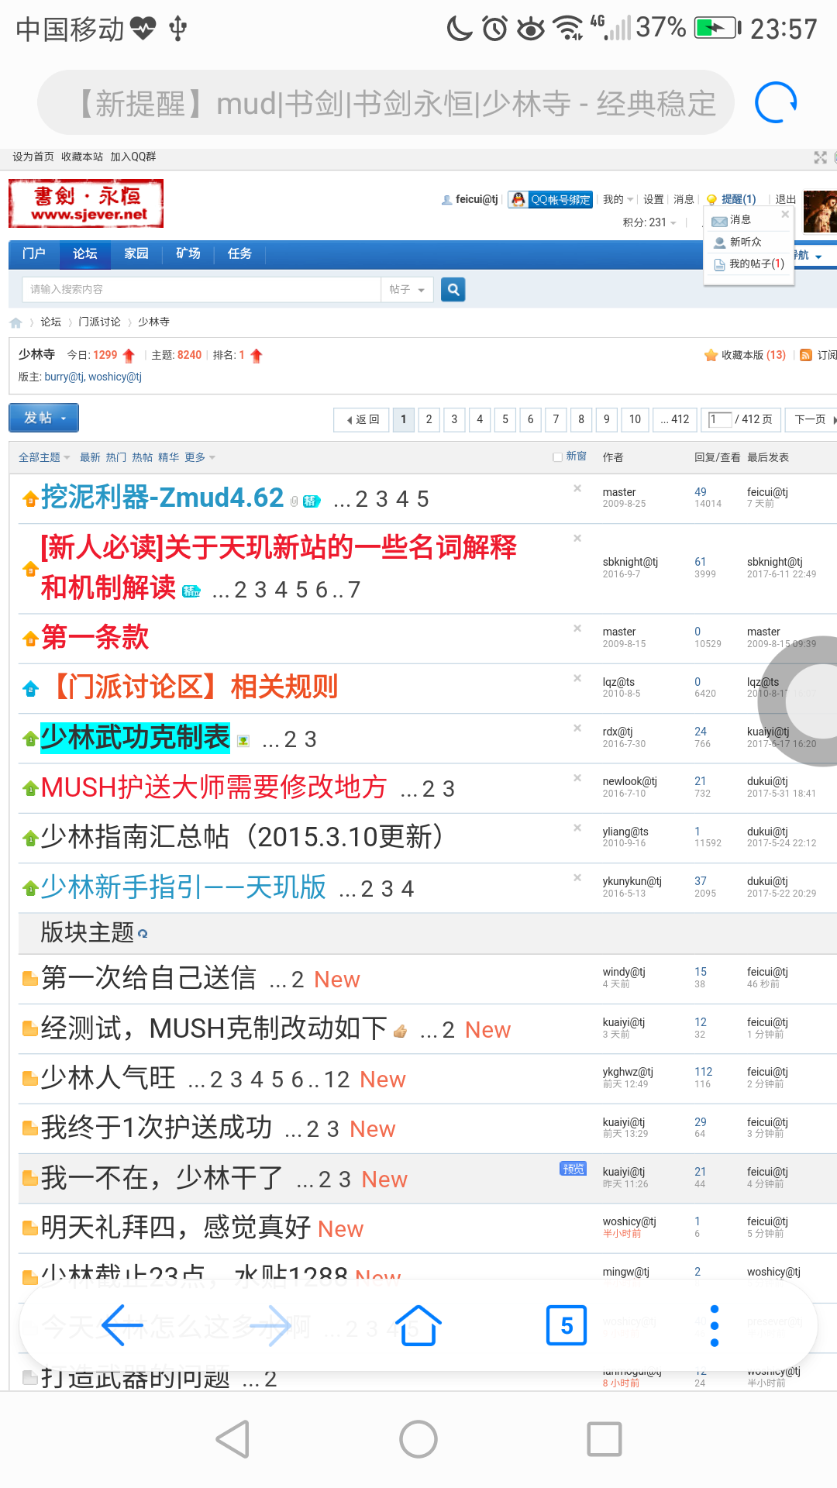Collapse the 版块主题 section toggle

(x=143, y=934)
